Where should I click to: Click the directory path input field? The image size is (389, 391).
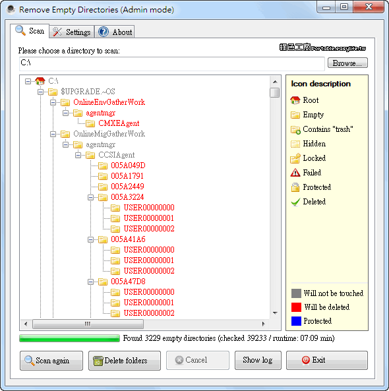[172, 63]
